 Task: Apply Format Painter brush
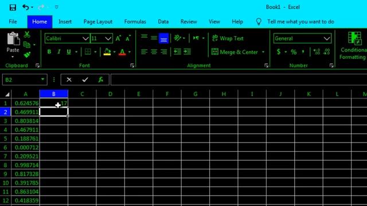click(x=27, y=55)
